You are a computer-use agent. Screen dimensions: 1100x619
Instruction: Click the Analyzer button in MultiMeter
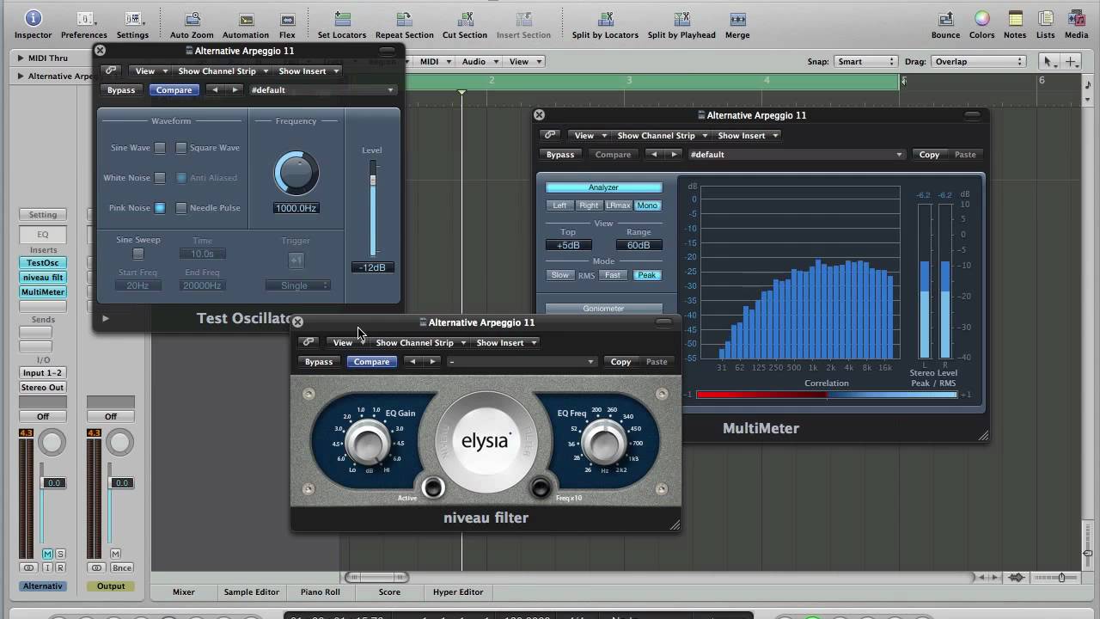pyautogui.click(x=604, y=187)
